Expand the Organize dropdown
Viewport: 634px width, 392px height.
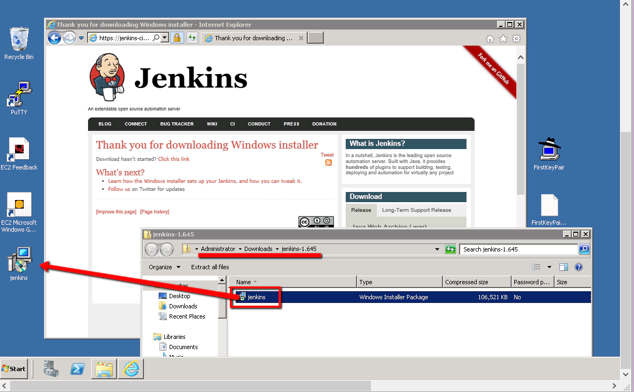click(x=163, y=267)
